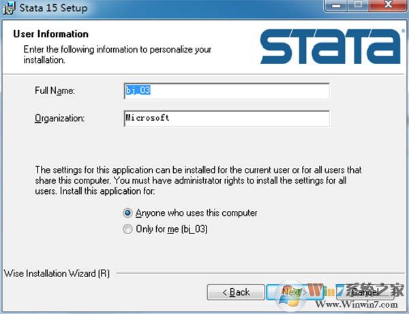
Task: Focus the Organization text box
Action: point(226,118)
